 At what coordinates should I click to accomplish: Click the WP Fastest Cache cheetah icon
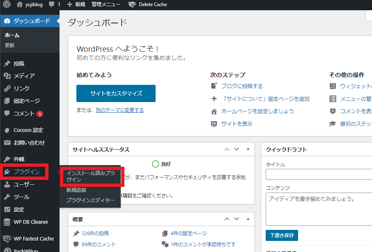(7, 238)
